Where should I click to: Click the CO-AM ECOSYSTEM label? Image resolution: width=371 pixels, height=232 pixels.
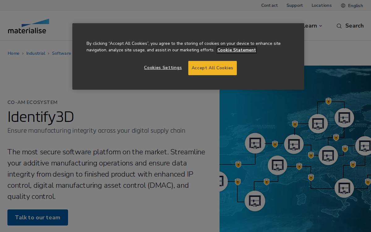point(32,102)
